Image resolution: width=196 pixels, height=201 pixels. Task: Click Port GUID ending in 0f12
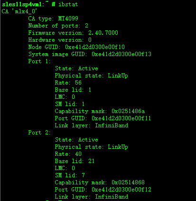pos(121,190)
